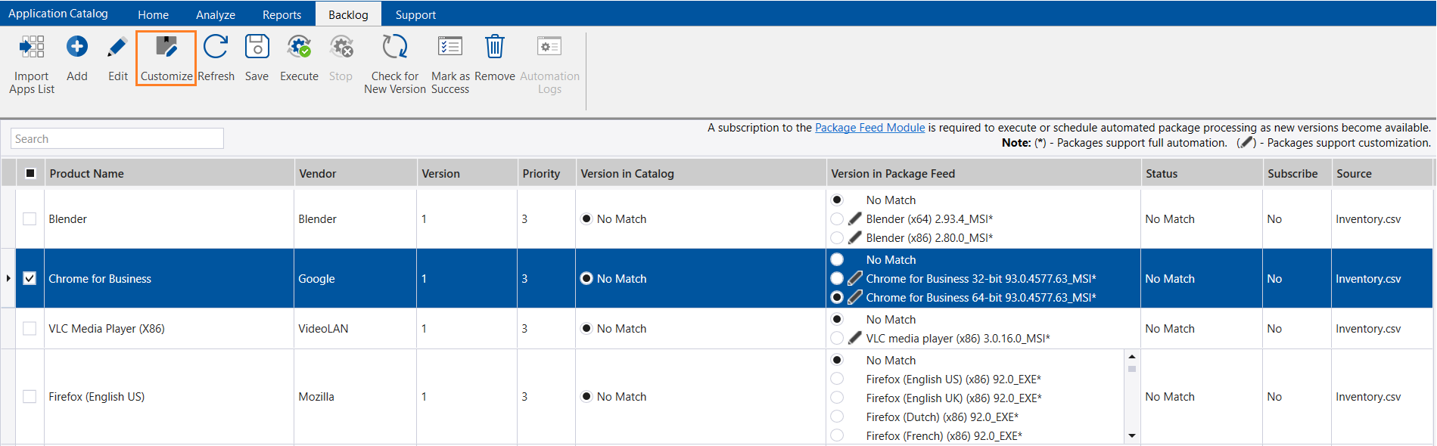Check the VLC Media Player row checkbox
The height and width of the screenshot is (446, 1437).
[x=30, y=328]
